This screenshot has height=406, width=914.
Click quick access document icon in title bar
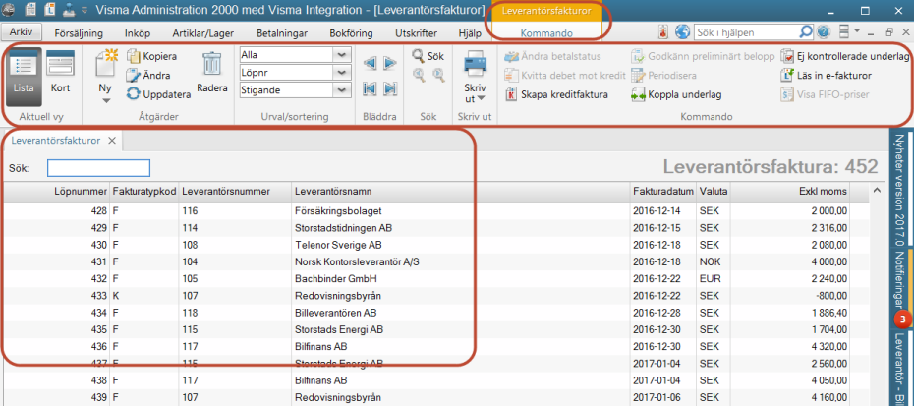(x=30, y=10)
